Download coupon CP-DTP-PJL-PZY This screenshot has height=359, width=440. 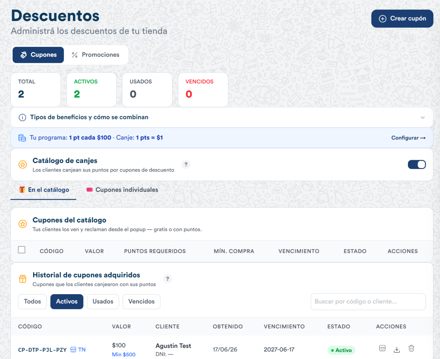click(397, 350)
